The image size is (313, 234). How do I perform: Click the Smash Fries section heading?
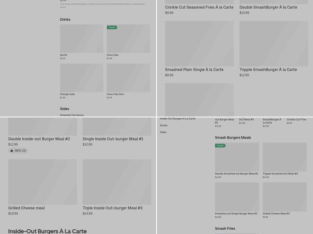point(225,229)
